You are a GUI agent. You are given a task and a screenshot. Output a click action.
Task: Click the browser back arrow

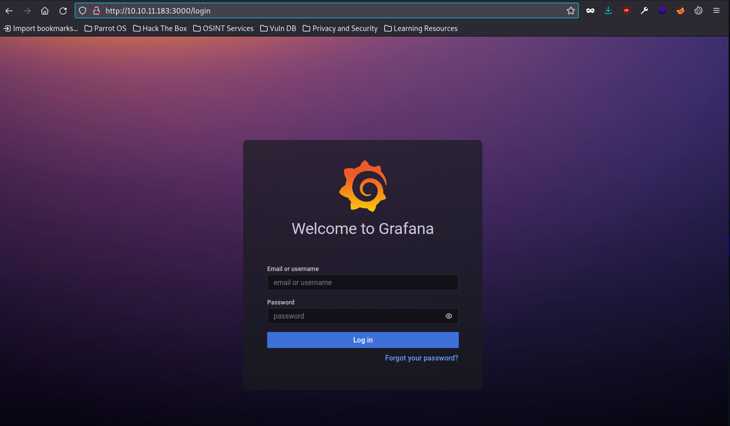[x=9, y=10]
